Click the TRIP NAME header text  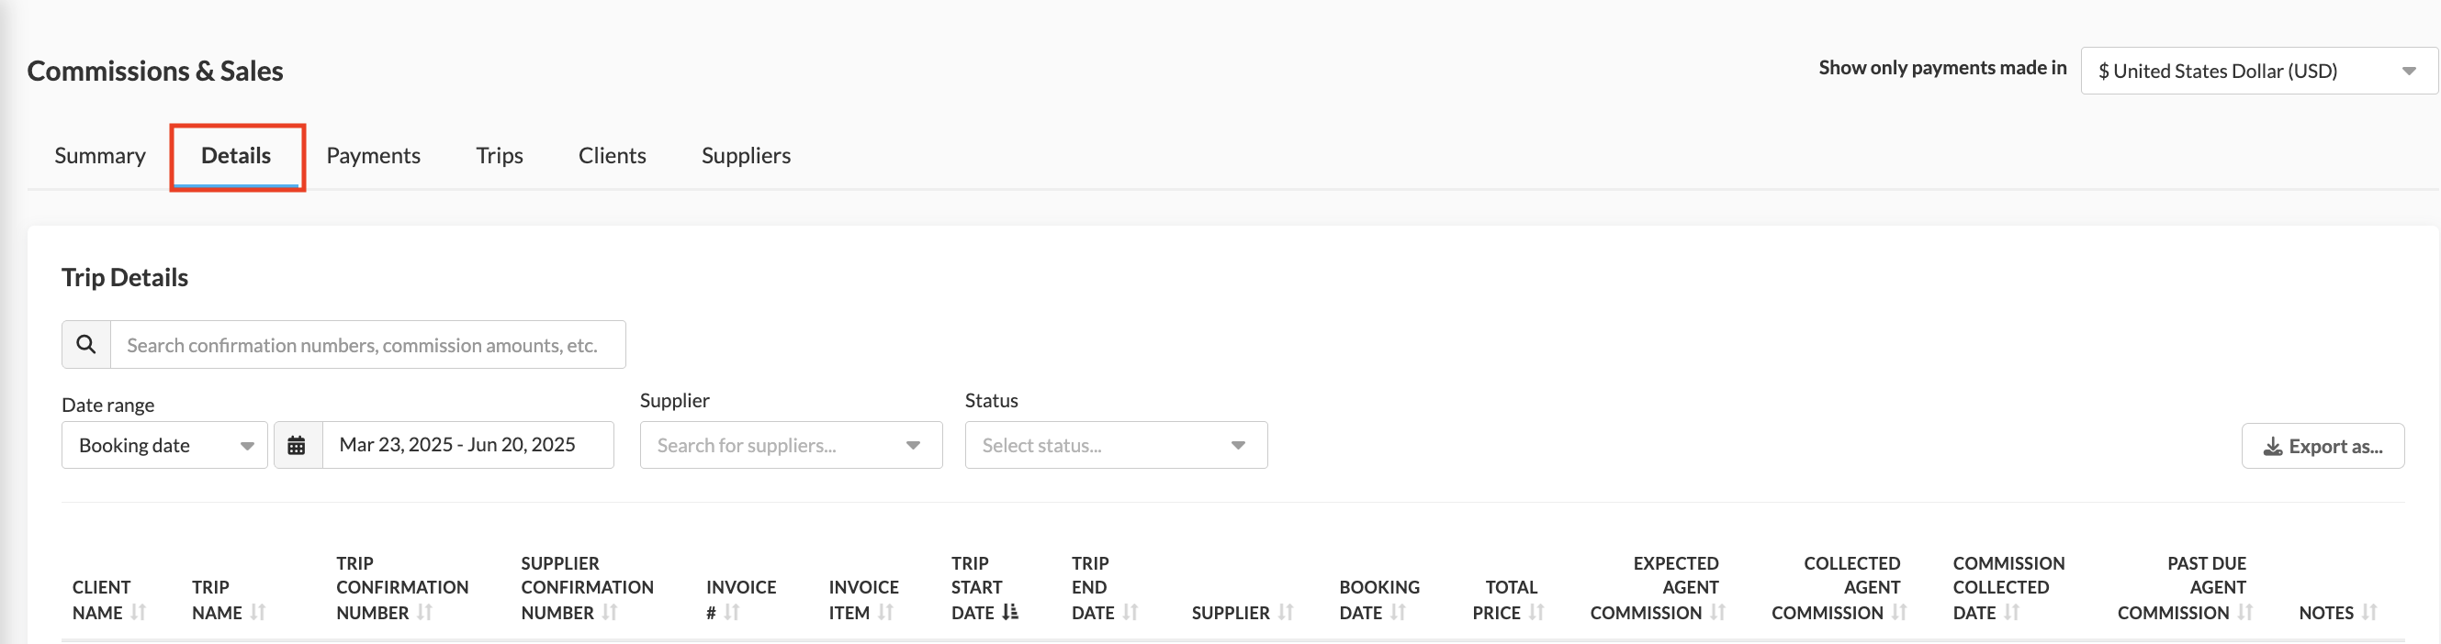coord(217,599)
